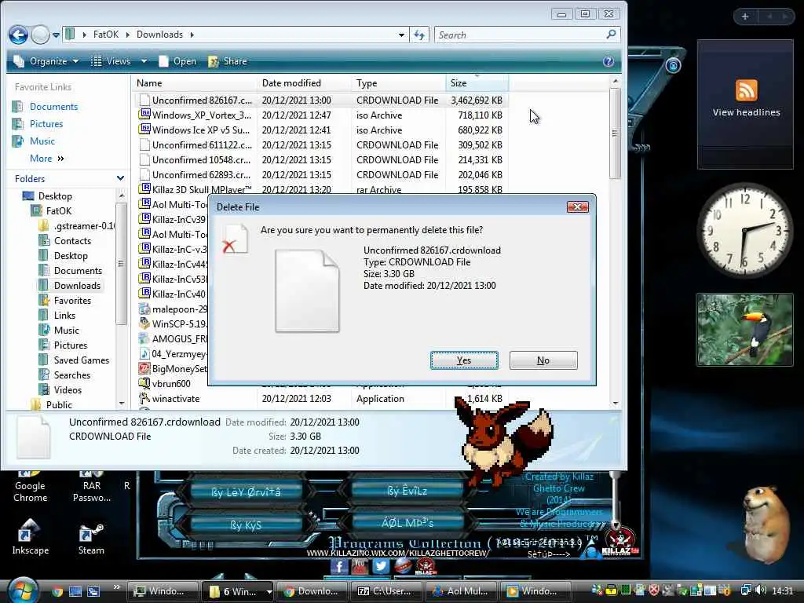Select Unconfirmed 611122 crdownload file
Screen dimensions: 804x603
point(202,144)
